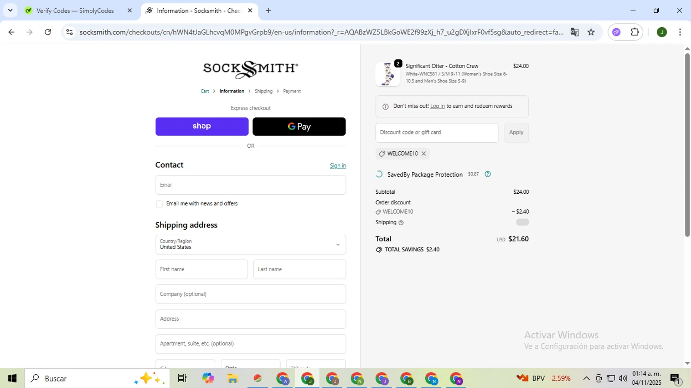Viewport: 691px width, 388px height.
Task: Open Task View on the taskbar
Action: tap(182, 378)
